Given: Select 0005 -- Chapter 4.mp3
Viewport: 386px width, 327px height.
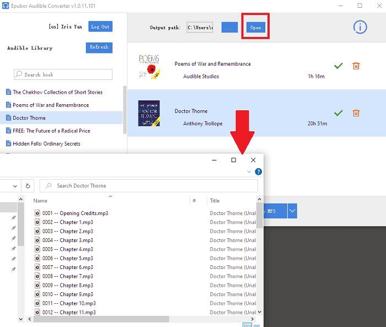Looking at the screenshot, I should 68,249.
